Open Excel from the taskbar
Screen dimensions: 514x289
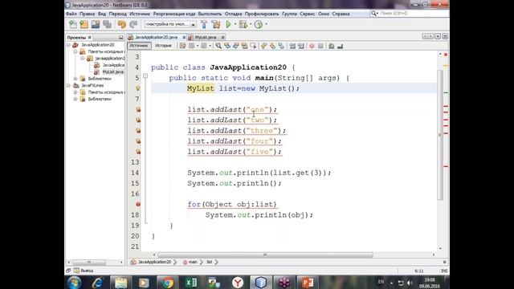click(x=191, y=283)
